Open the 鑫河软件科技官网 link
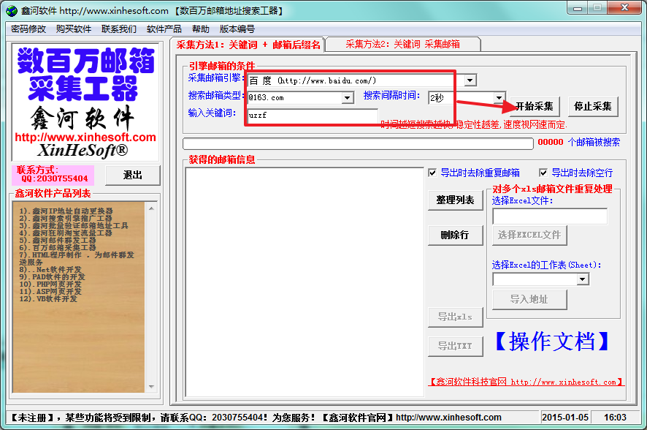The height and width of the screenshot is (430, 647). tap(527, 382)
